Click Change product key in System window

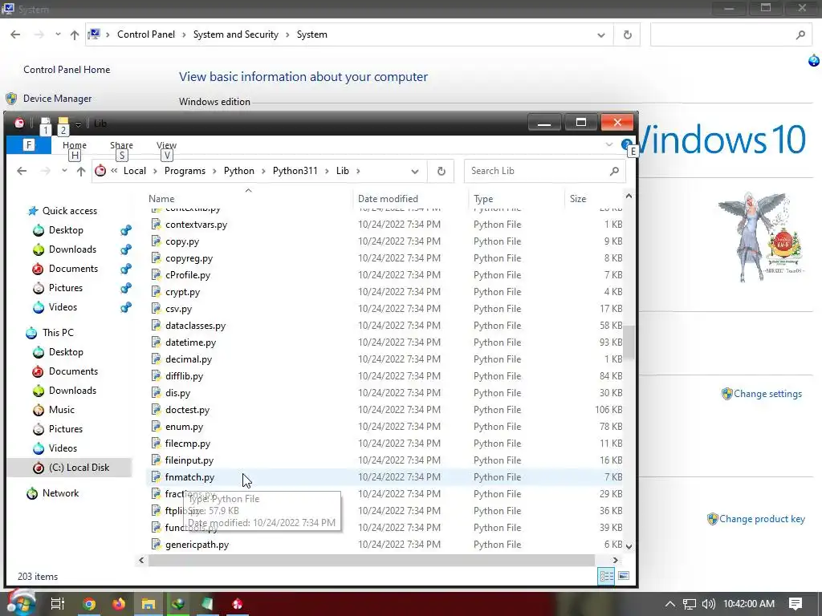(x=762, y=519)
